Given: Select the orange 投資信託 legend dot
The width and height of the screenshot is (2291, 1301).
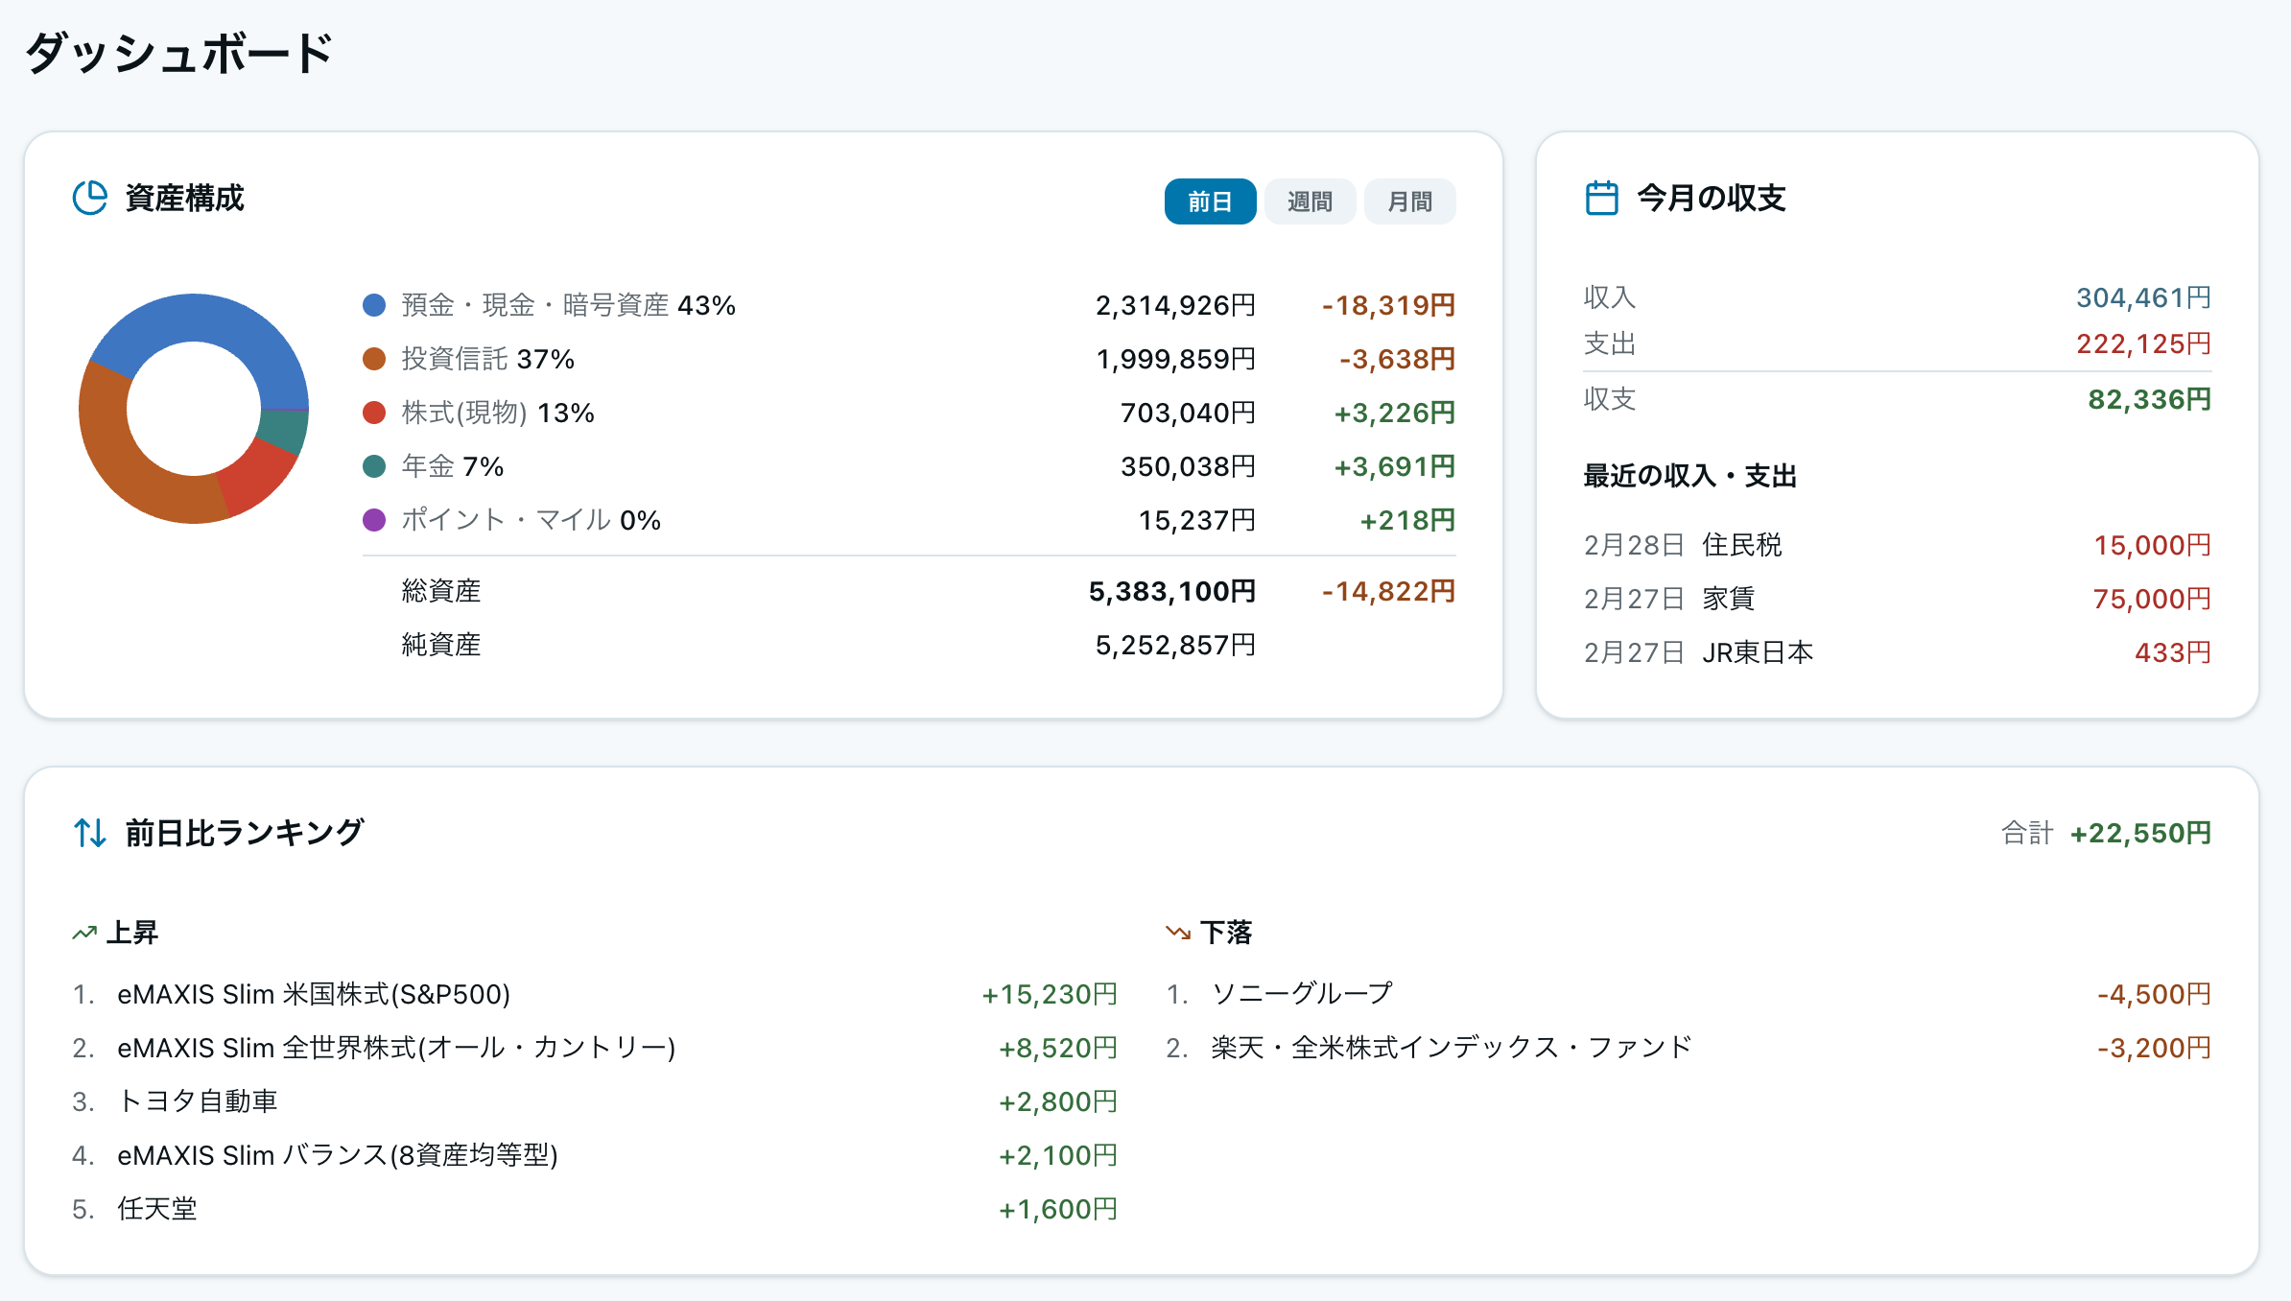Looking at the screenshot, I should coord(374,359).
